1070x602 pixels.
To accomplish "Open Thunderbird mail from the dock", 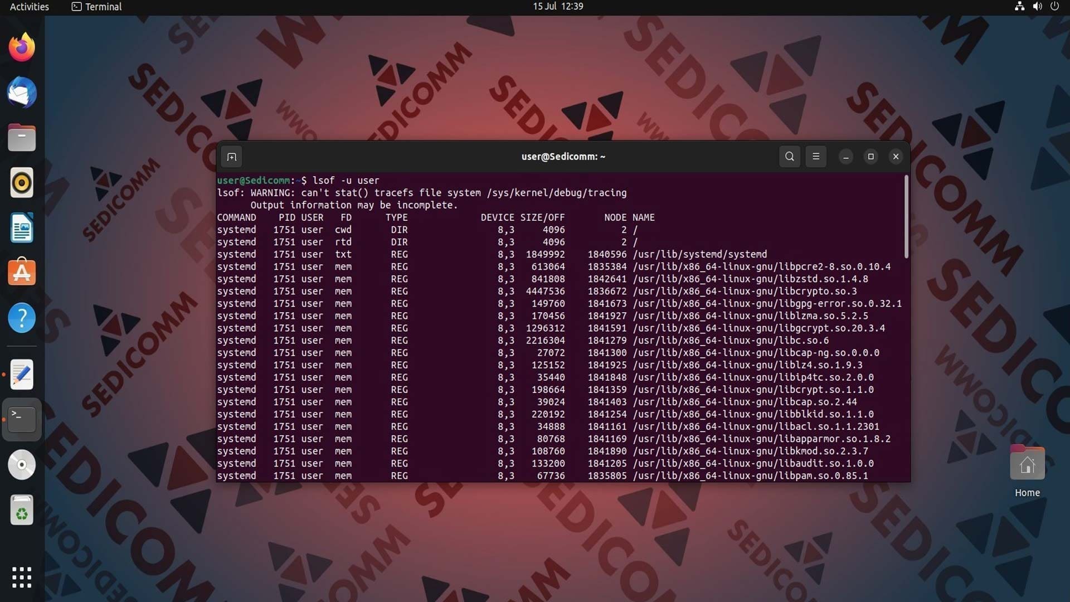I will (x=22, y=93).
